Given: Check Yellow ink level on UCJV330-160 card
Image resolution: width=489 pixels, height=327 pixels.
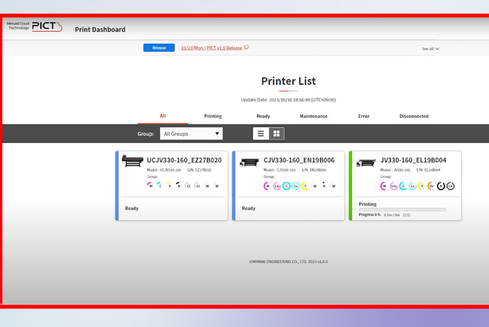Looking at the screenshot, I should click(x=169, y=185).
